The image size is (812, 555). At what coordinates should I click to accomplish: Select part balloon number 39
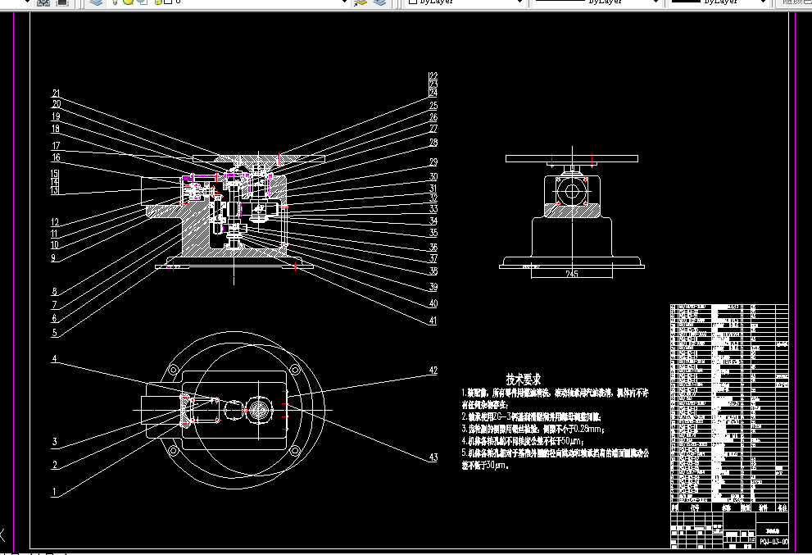[x=433, y=287]
